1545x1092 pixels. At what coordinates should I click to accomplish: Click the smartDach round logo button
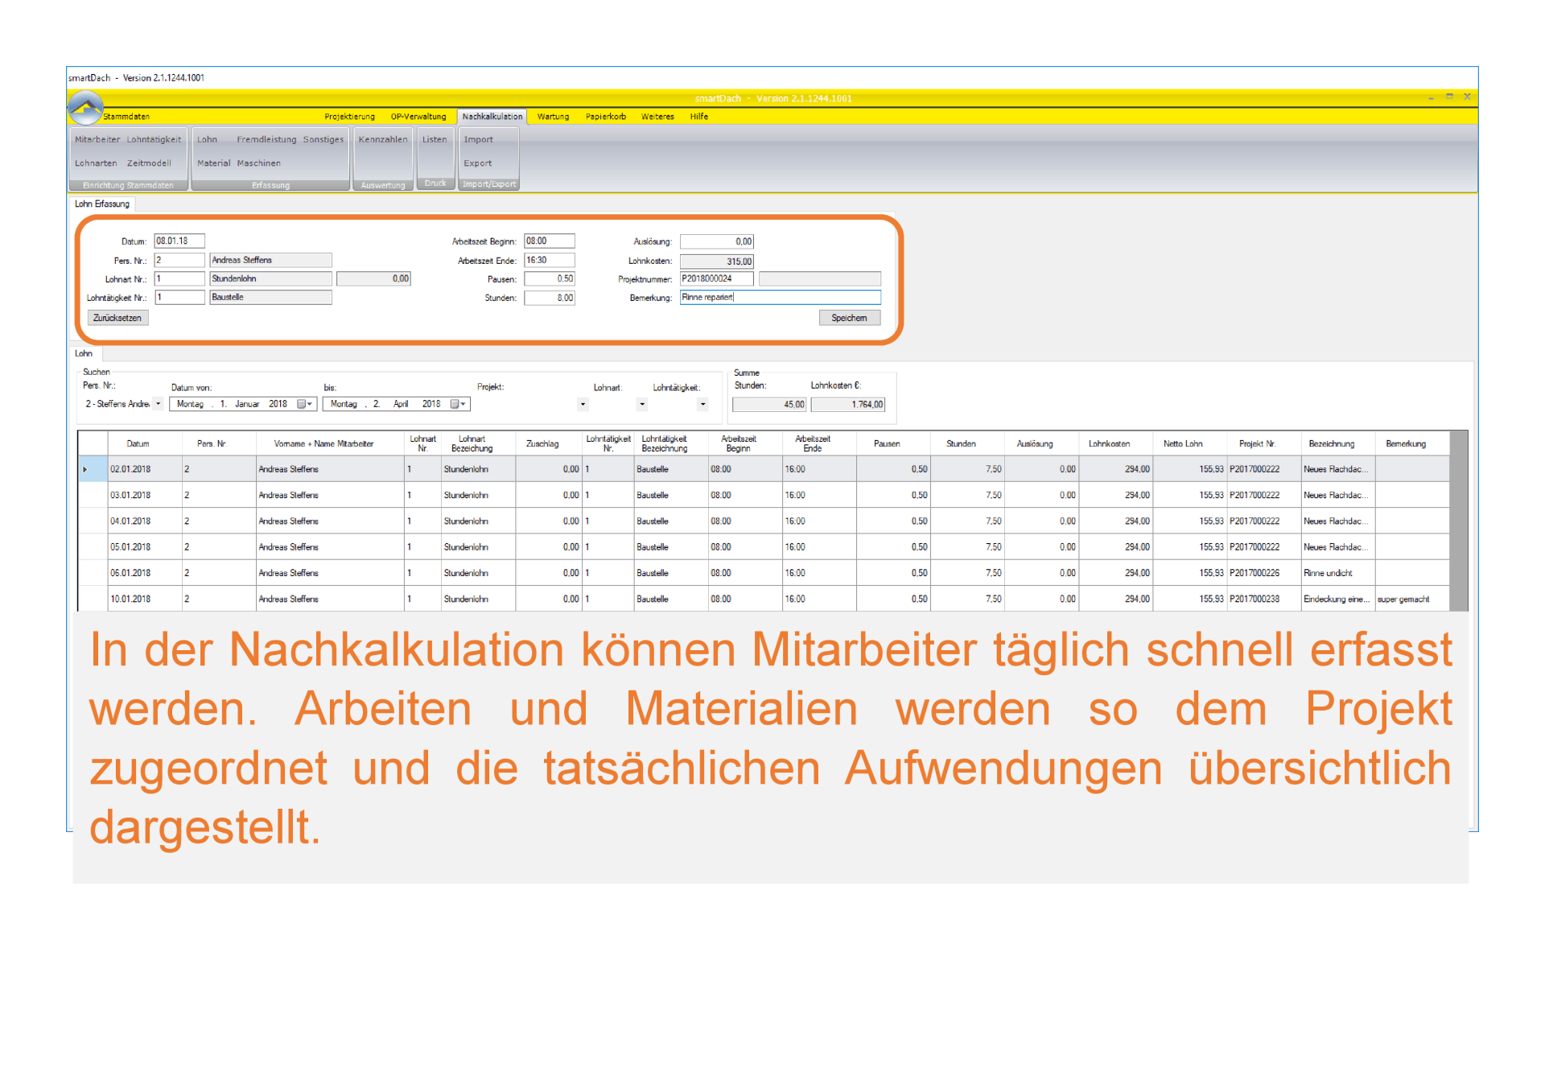pos(85,107)
